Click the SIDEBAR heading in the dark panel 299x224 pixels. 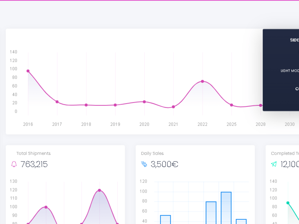294,40
